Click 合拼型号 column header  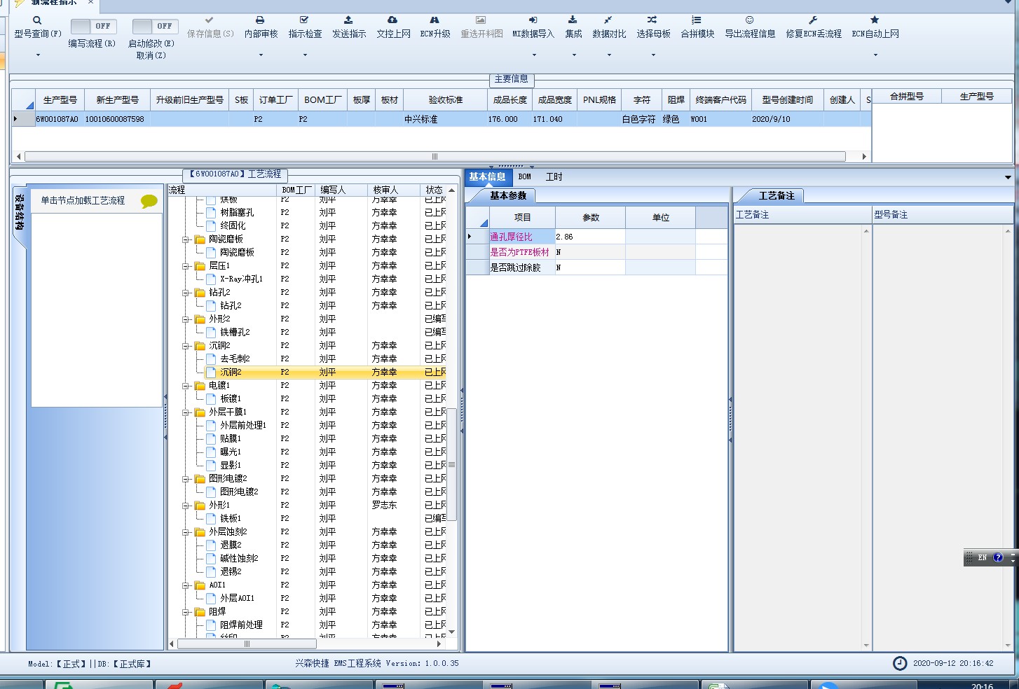click(907, 97)
